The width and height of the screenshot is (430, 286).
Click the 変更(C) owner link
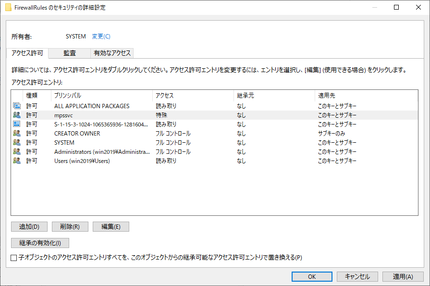[101, 36]
